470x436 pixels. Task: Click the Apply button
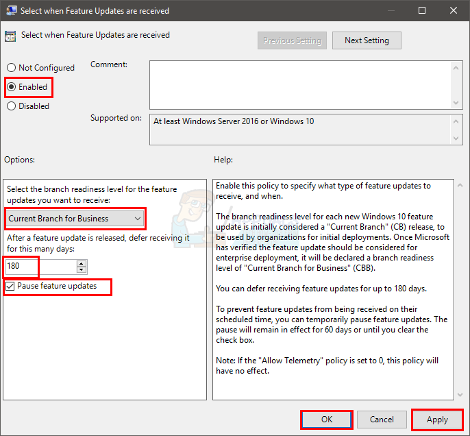pos(437,420)
